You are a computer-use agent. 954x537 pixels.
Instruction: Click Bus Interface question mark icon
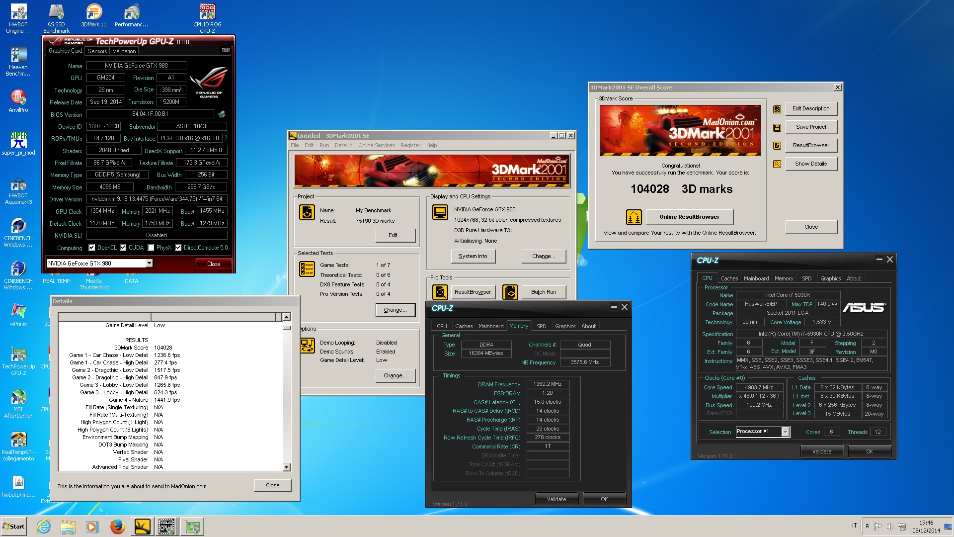click(x=226, y=138)
